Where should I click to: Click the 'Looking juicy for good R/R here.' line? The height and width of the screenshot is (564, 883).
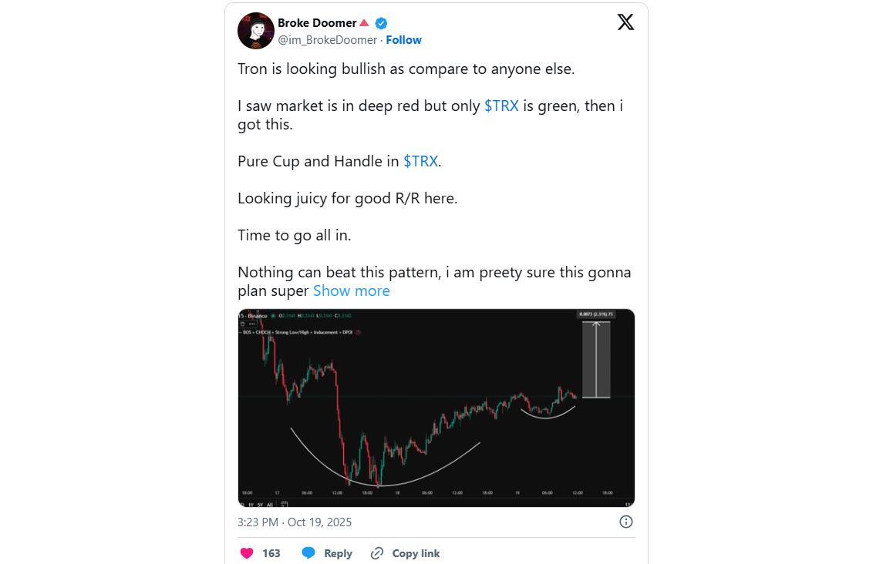point(347,198)
